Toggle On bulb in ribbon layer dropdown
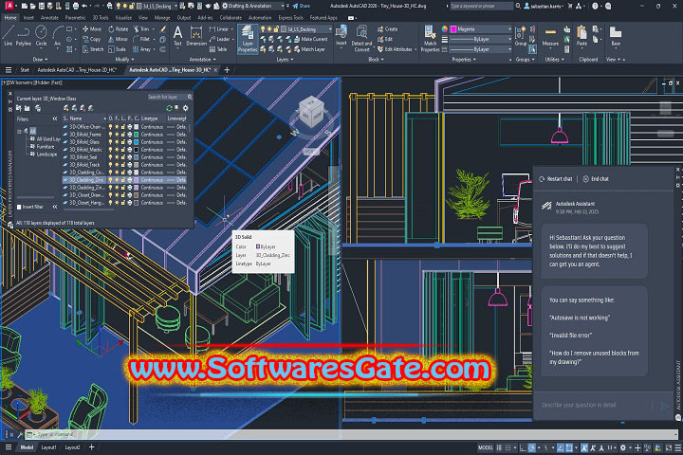Viewport: 683px width, 455px height. 263,29
